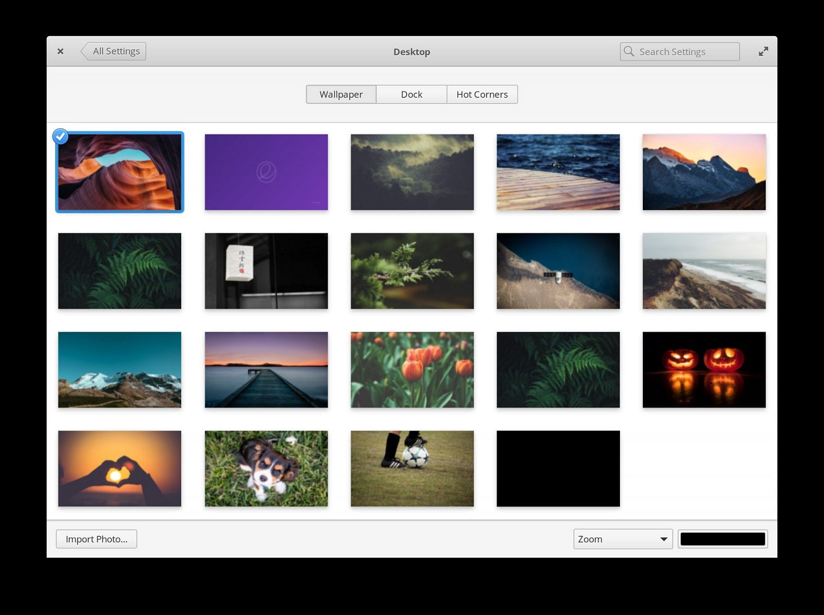The width and height of the screenshot is (824, 615).
Task: Go back via All Settings button
Action: (x=114, y=51)
